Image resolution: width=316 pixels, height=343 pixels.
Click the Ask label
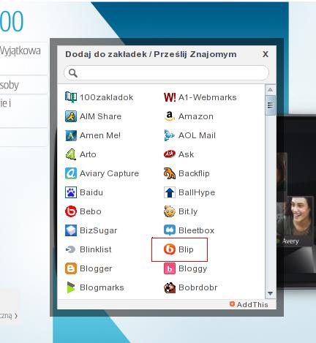click(186, 154)
